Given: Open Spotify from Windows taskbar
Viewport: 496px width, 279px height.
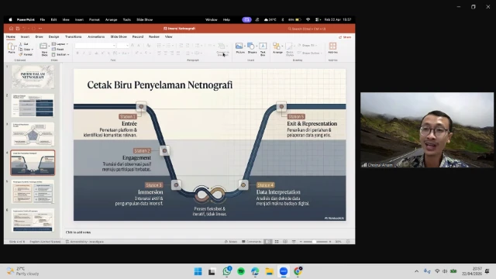Looking at the screenshot, I should tap(241, 271).
